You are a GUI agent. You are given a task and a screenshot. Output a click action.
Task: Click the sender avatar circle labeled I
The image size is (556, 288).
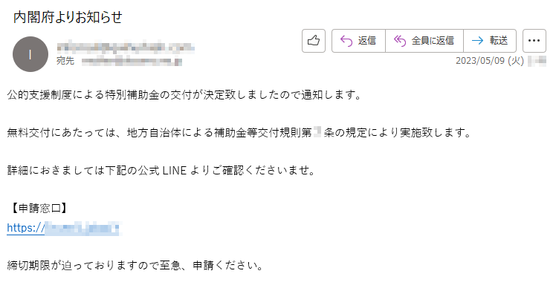30,54
